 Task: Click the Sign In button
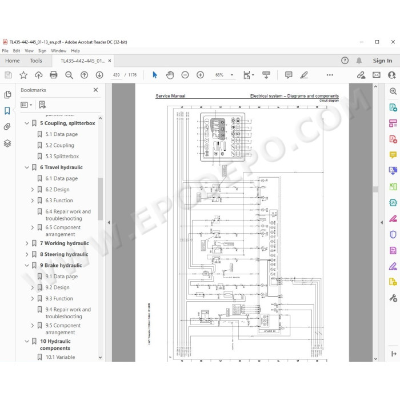(x=382, y=61)
